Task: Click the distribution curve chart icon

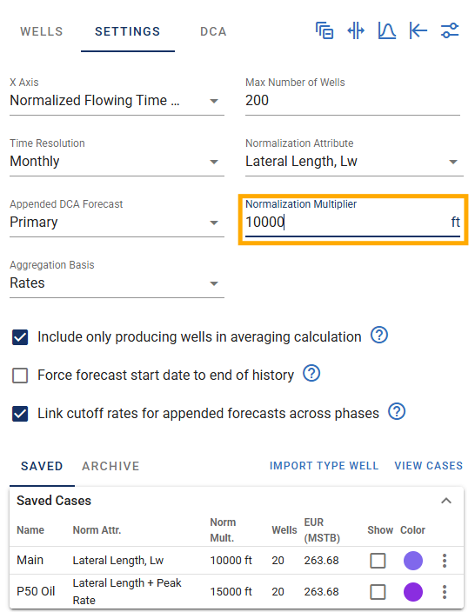Action: pos(387,30)
